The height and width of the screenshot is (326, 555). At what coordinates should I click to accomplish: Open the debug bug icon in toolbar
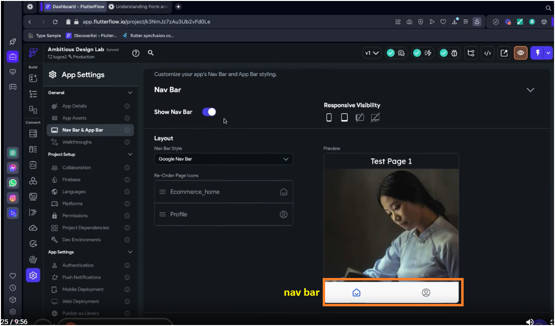(x=454, y=53)
